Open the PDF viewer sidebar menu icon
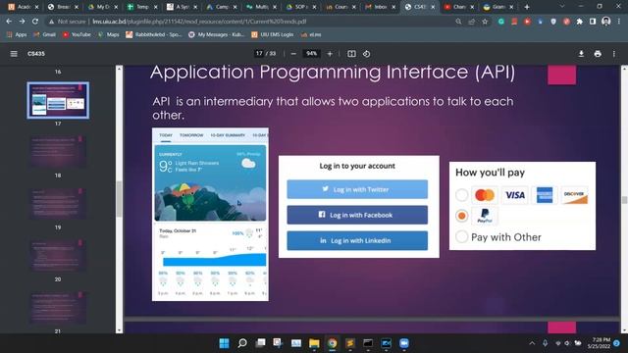This screenshot has height=353, width=628. click(14, 54)
